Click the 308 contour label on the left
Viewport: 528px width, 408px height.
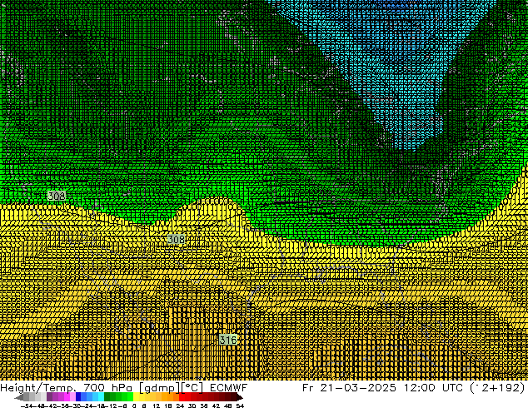point(57,196)
